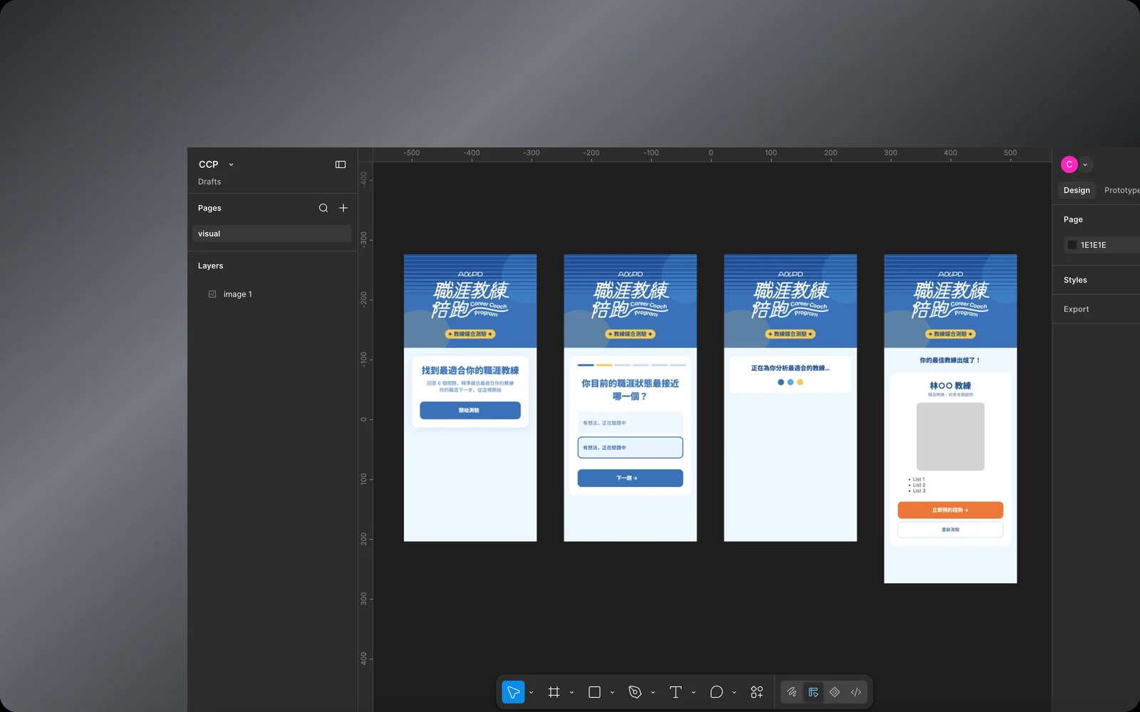Switch to the Prototype tab
Image resolution: width=1140 pixels, height=712 pixels.
tap(1121, 190)
